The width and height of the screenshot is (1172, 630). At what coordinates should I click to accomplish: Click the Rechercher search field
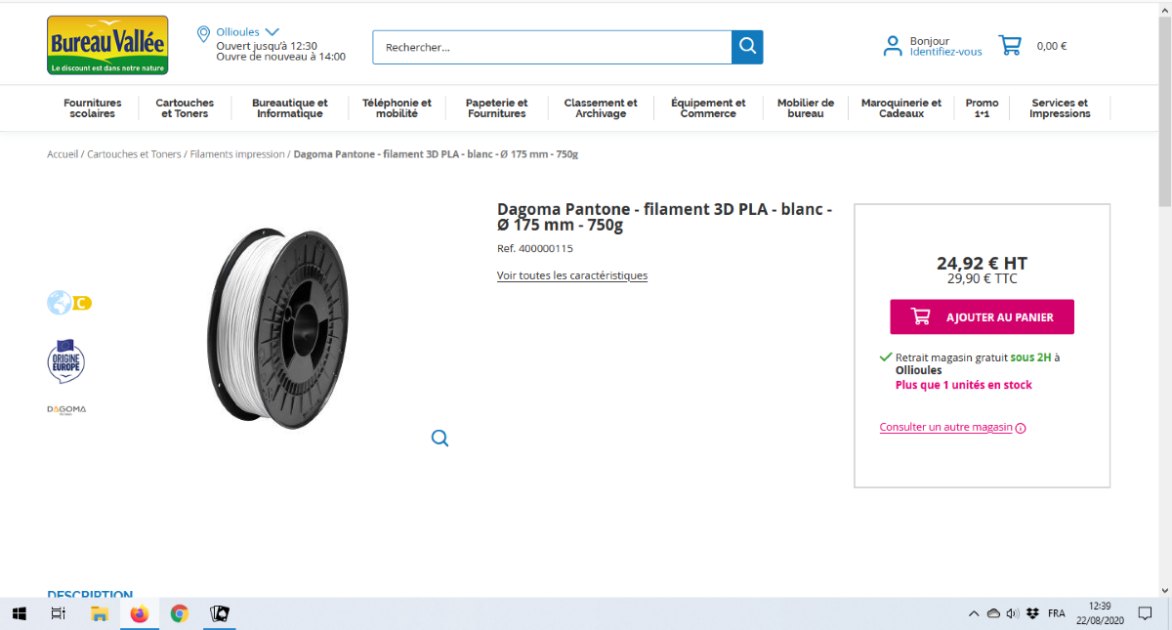tap(552, 47)
